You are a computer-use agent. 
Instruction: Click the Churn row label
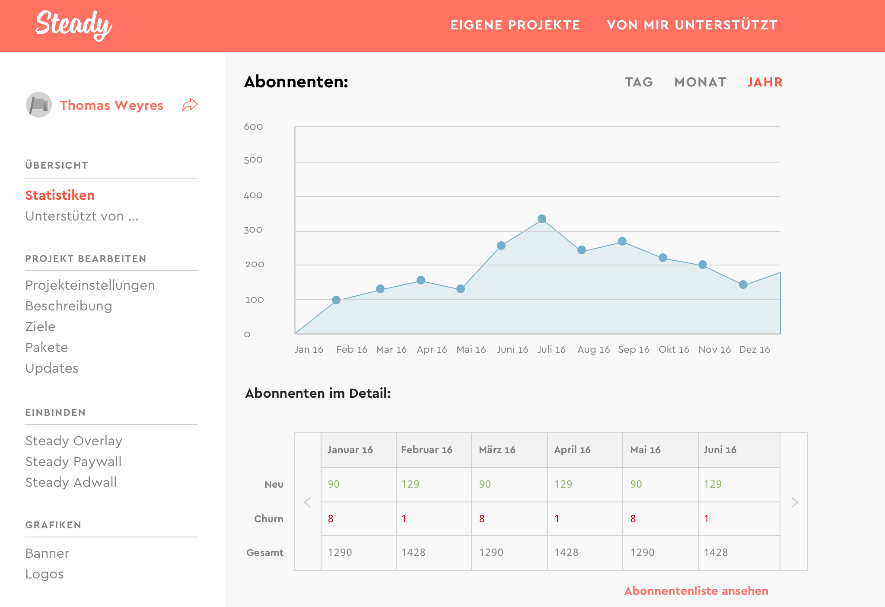tap(269, 519)
